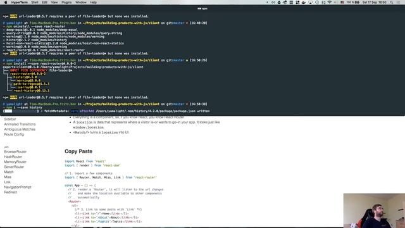Click the infinity-shaped menu bar icon
The image size is (405, 228).
(x=273, y=3)
